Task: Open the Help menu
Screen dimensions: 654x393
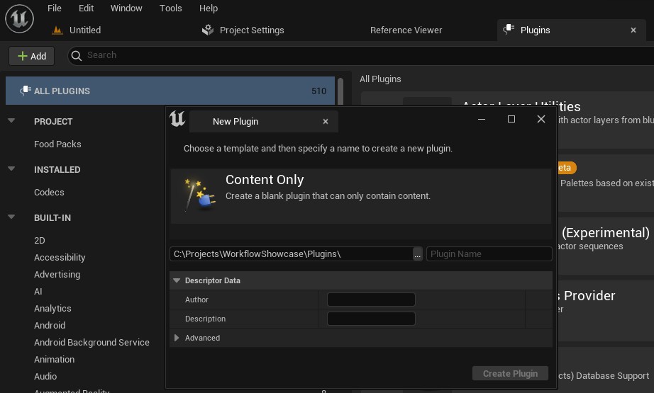Action: tap(209, 8)
